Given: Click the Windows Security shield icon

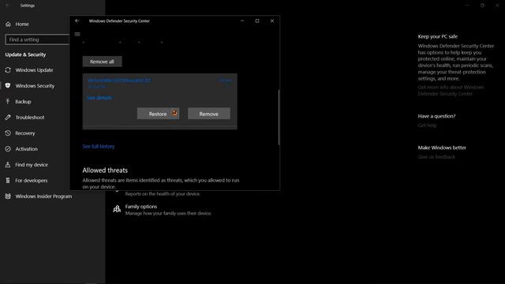Looking at the screenshot, I should coord(8,86).
